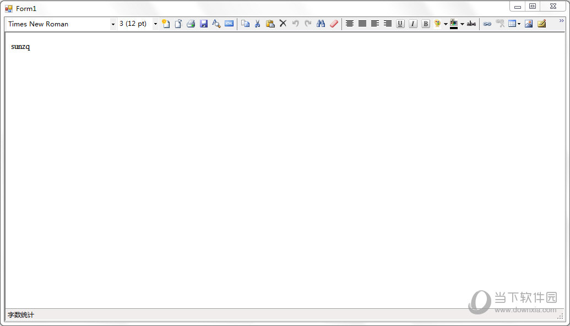Click the text 'sunzq' in the editor

20,47
